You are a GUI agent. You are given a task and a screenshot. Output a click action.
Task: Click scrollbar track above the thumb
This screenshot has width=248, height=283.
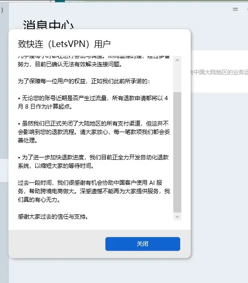tap(177, 78)
